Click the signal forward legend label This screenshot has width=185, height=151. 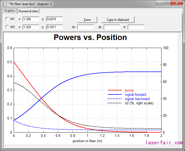(x=135, y=95)
